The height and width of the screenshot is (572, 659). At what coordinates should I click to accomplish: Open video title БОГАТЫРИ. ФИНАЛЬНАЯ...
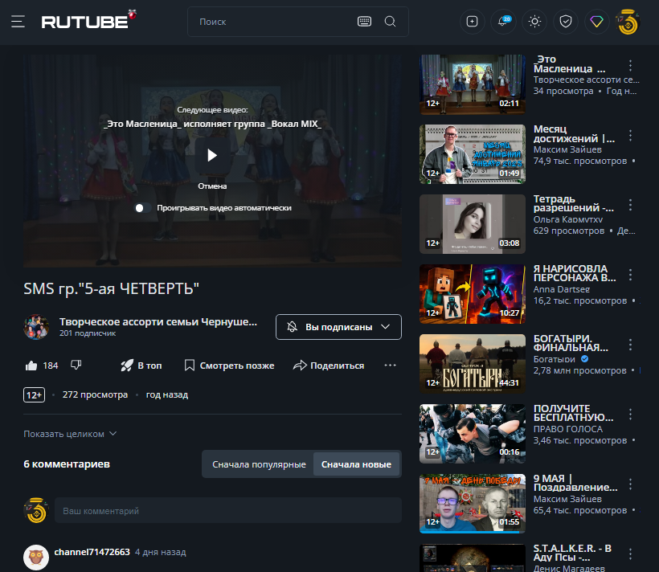(x=571, y=343)
